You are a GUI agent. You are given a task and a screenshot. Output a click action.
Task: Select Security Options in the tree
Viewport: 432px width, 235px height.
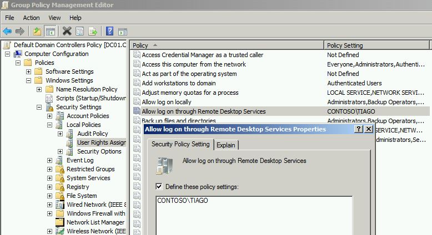[x=99, y=151]
